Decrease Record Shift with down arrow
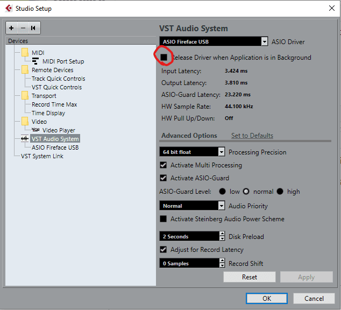Viewport: 341px width, 310px height. click(222, 265)
